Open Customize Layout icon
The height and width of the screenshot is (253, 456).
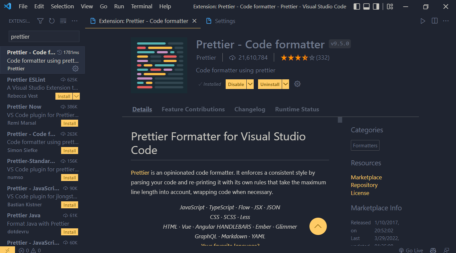[390, 6]
